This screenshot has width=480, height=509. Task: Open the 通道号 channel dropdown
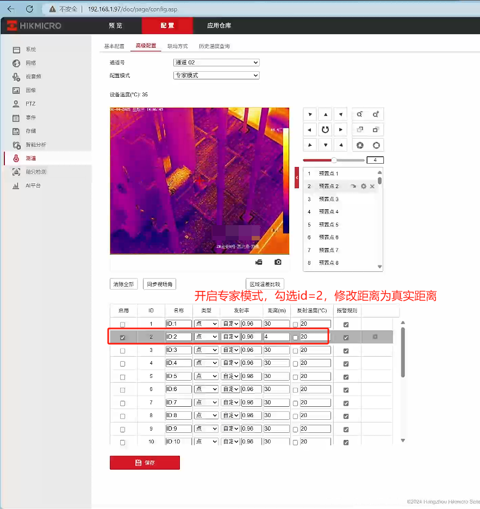tap(216, 63)
